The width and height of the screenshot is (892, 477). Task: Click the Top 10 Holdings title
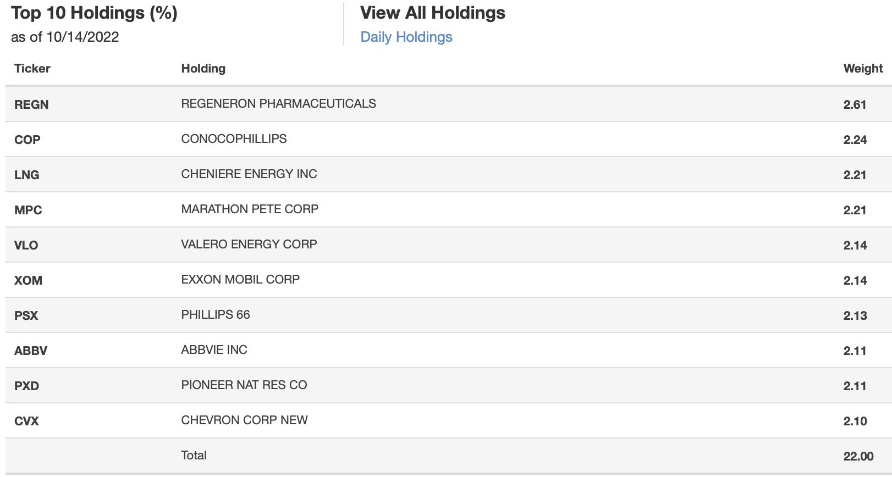click(94, 13)
